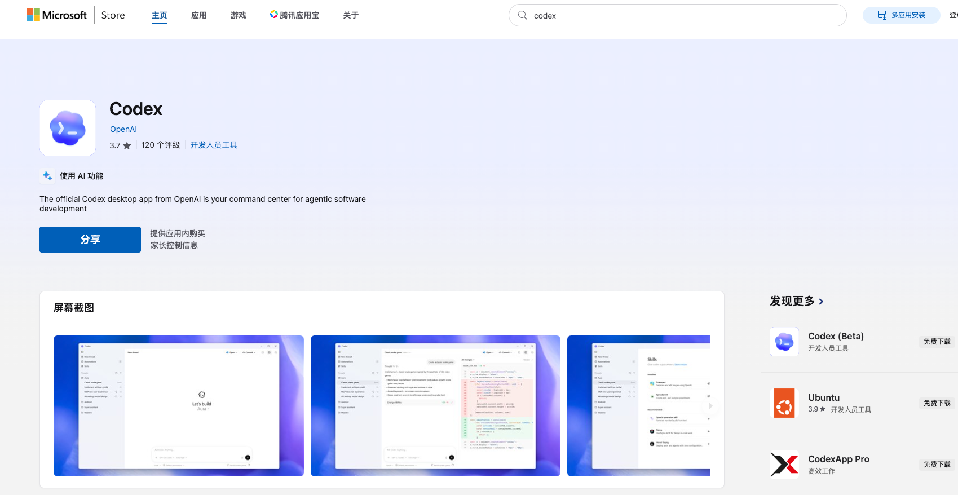This screenshot has height=495, width=958.
Task: Open the OpenAI publisher link
Action: (x=123, y=129)
